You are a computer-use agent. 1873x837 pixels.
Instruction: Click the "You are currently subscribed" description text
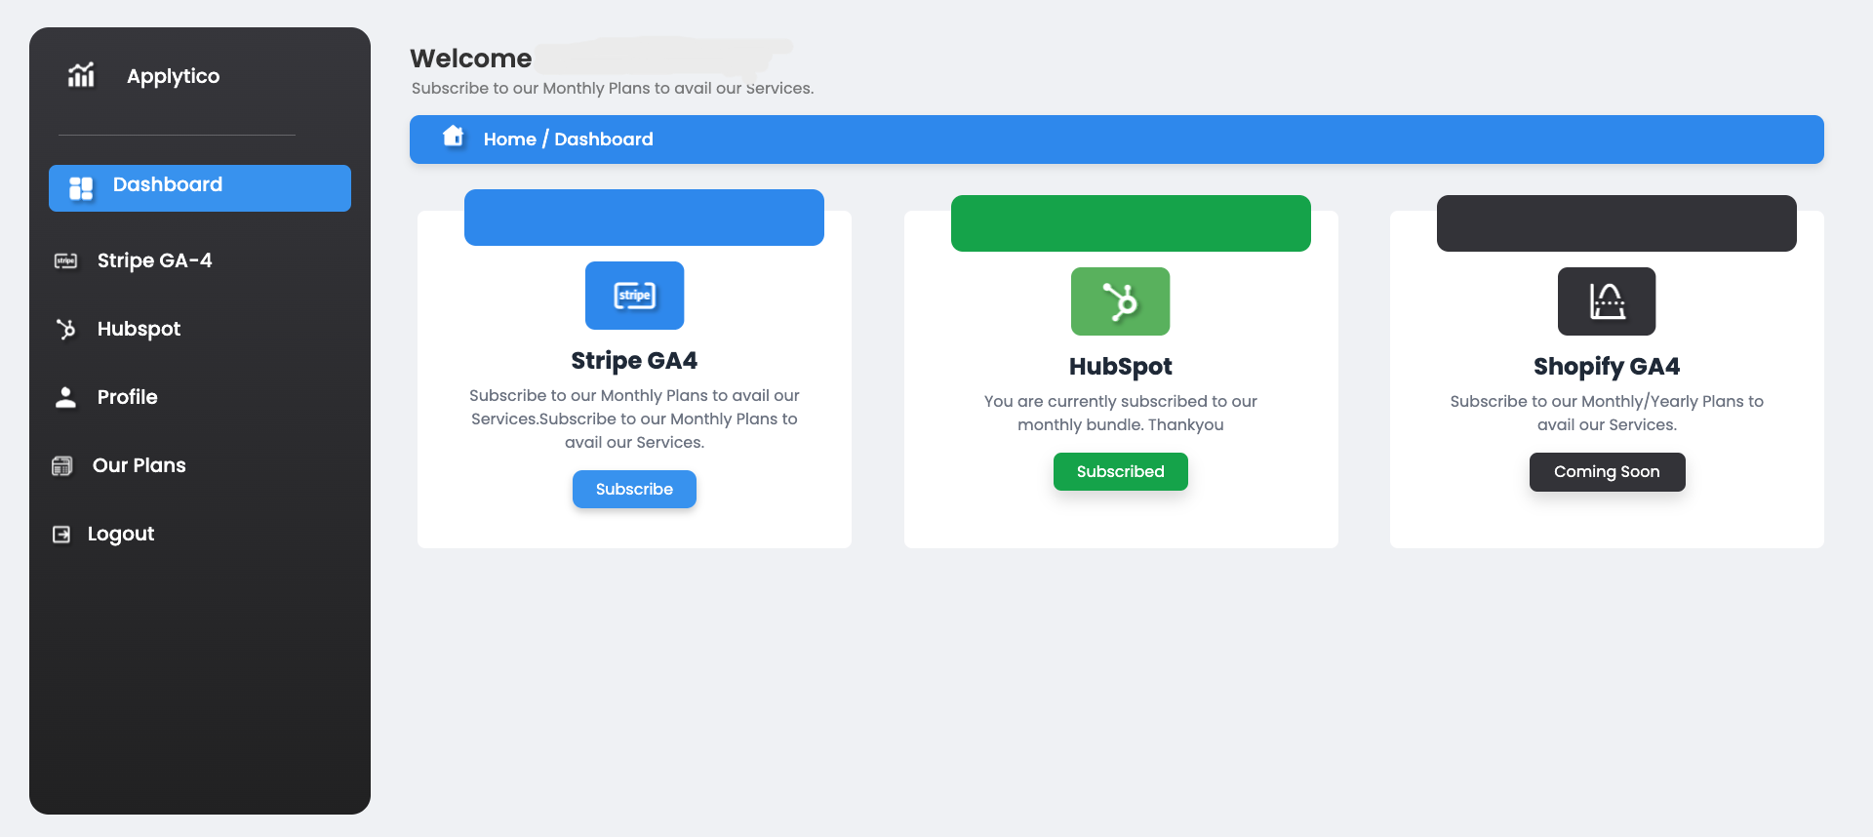(x=1120, y=413)
